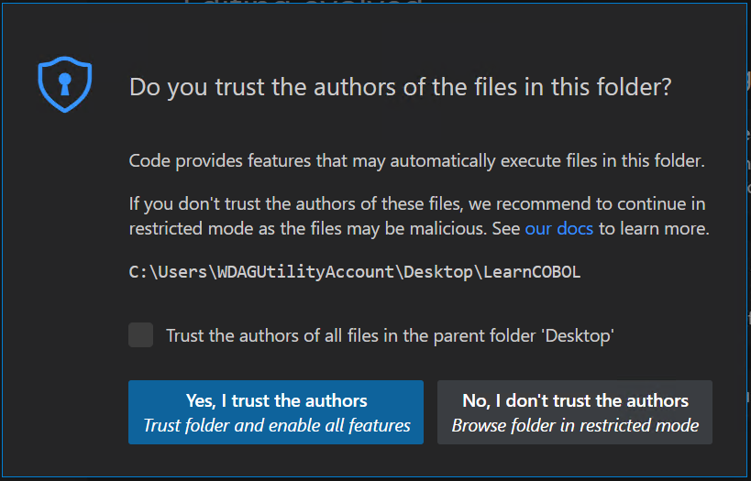751x481 pixels.
Task: Select 'Browse folder in restricted mode' subtitle
Action: [575, 425]
